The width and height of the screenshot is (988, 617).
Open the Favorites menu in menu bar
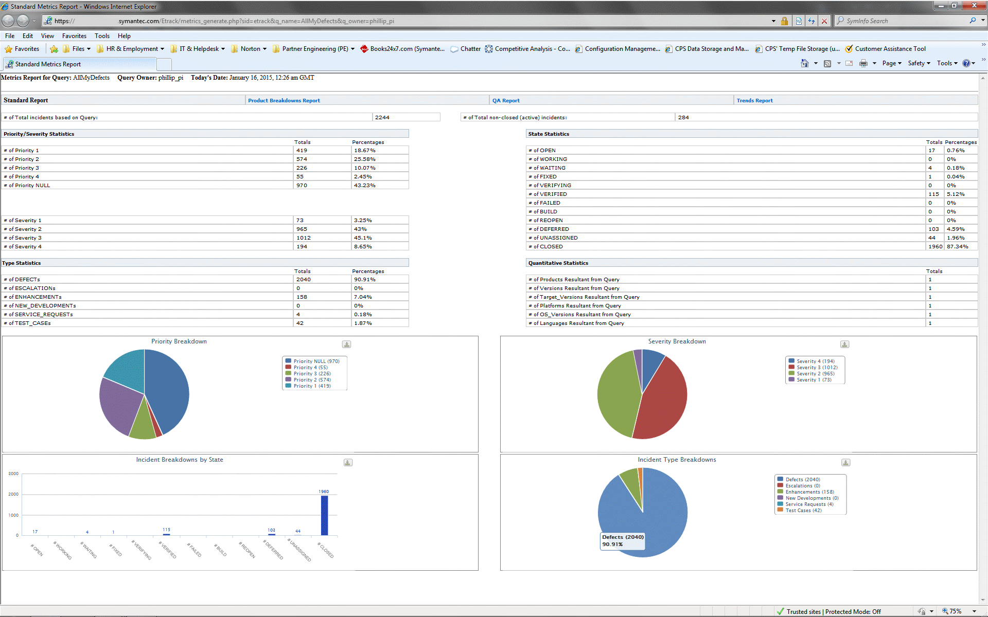click(x=74, y=36)
